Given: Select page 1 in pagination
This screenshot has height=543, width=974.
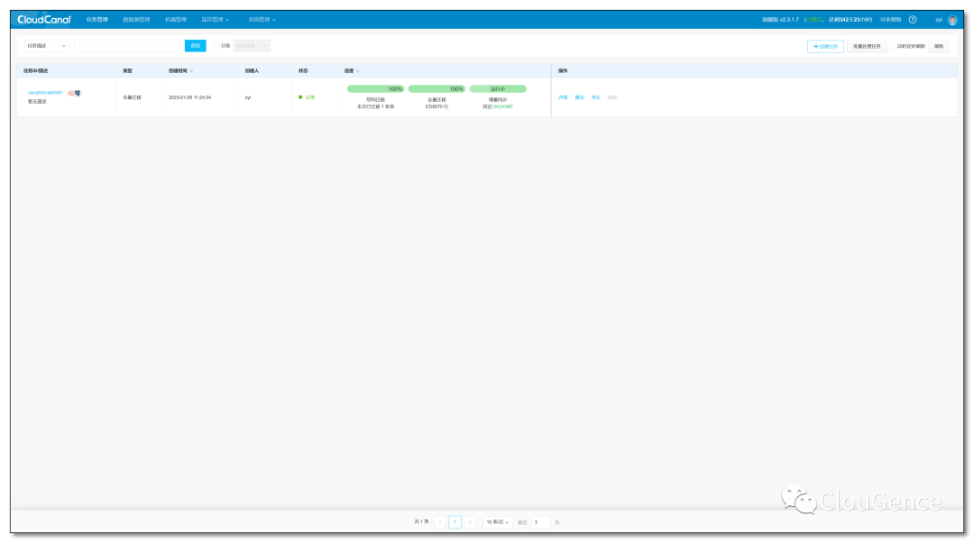Looking at the screenshot, I should click(455, 522).
